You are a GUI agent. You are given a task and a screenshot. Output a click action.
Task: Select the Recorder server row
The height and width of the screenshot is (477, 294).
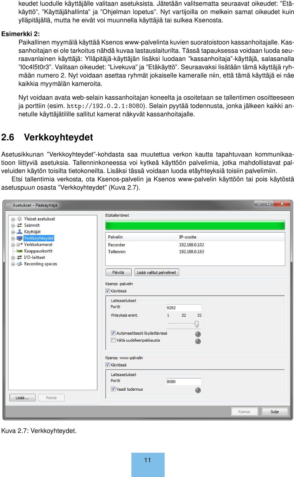[x=195, y=245]
